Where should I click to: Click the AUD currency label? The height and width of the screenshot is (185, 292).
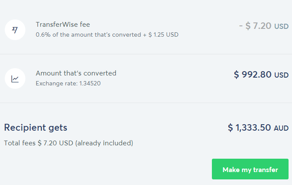[x=281, y=128]
